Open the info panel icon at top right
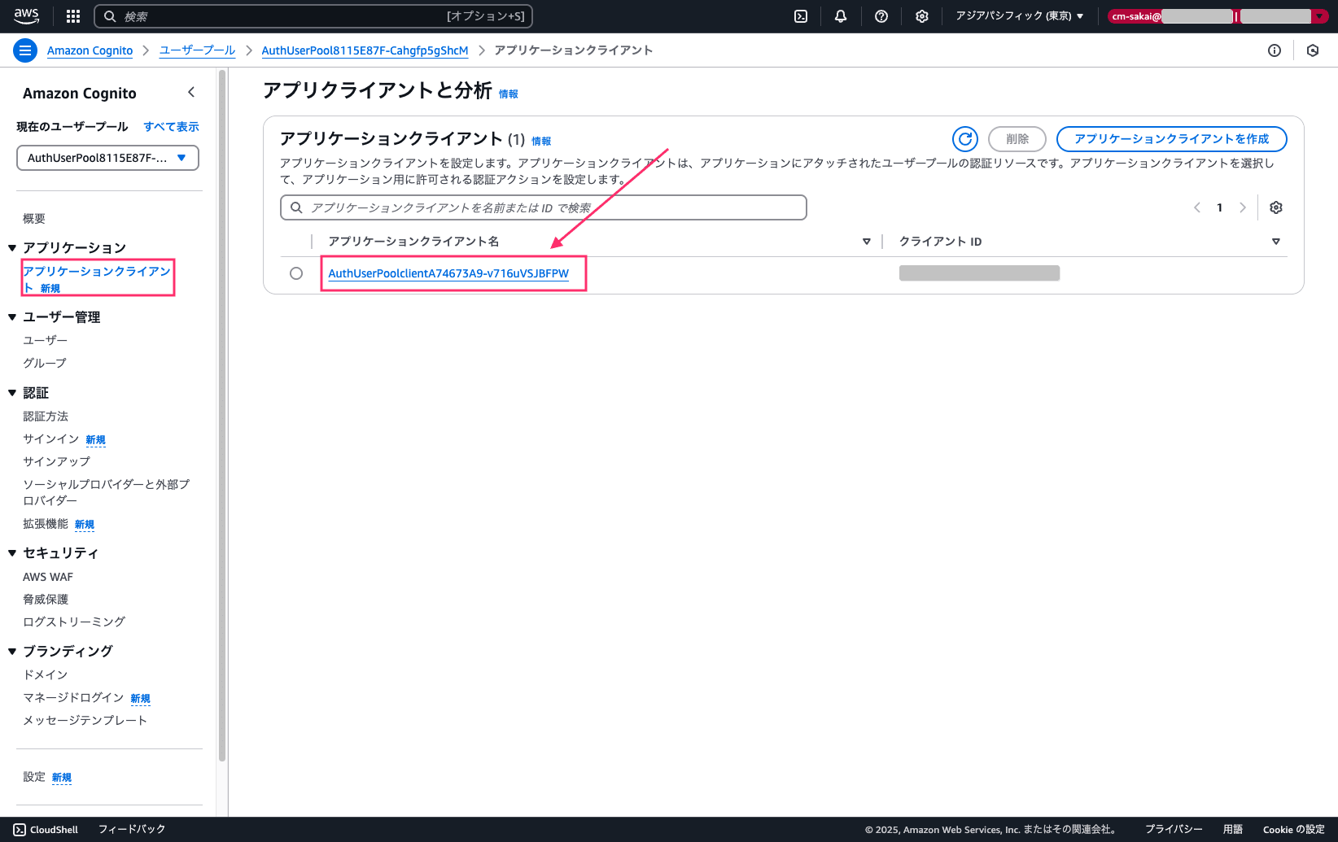1338x842 pixels. (x=1275, y=50)
